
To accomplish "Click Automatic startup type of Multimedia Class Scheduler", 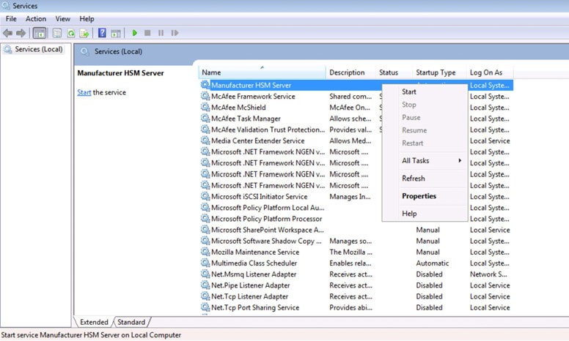I will pos(432,263).
